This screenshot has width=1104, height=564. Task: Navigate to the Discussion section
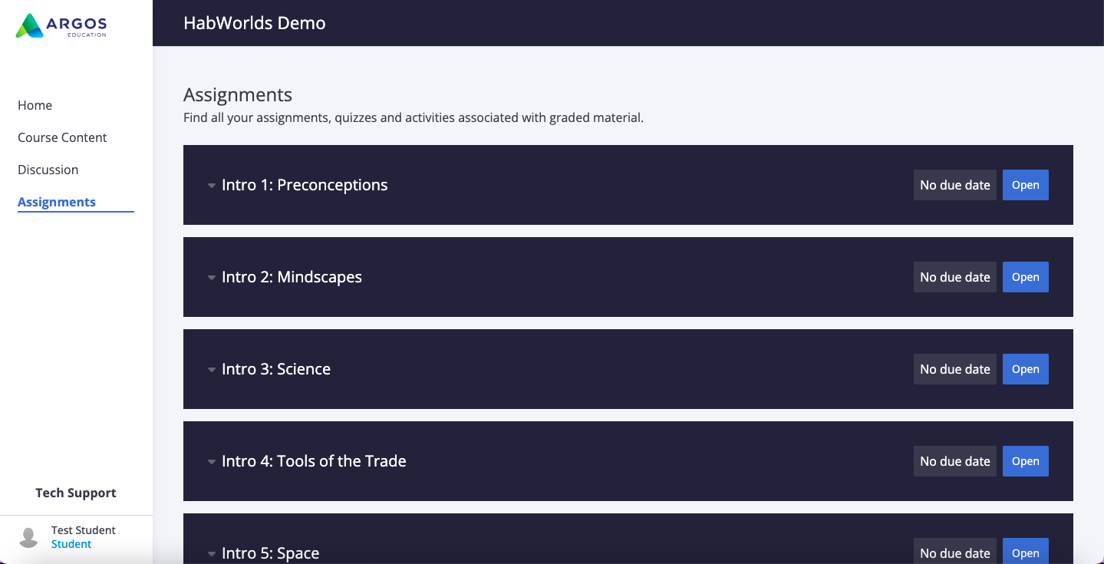point(48,170)
